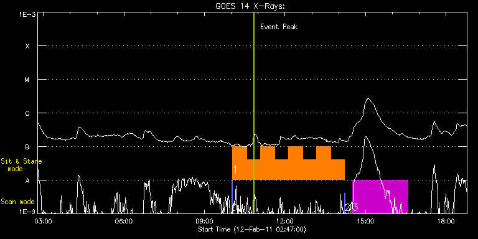Click the blue start line at block 1
The height and width of the screenshot is (239, 478).
click(x=232, y=196)
